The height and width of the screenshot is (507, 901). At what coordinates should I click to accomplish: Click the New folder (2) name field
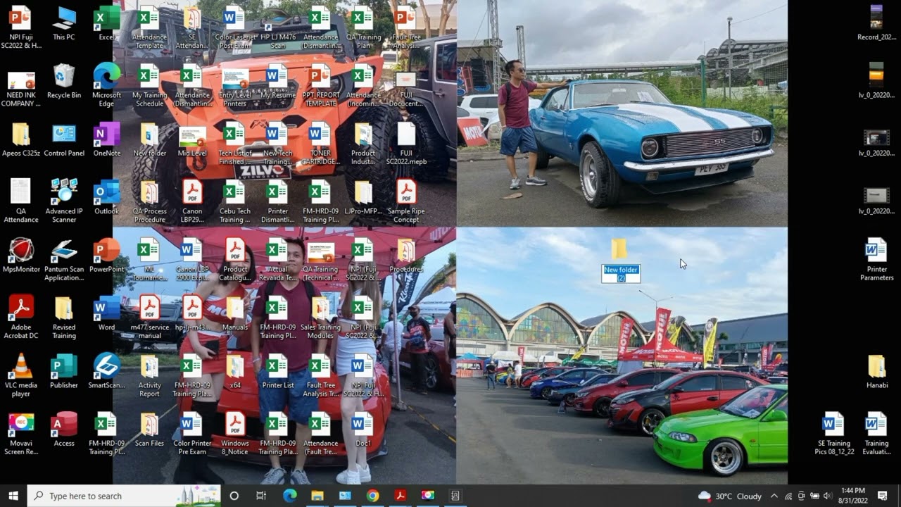(x=621, y=274)
